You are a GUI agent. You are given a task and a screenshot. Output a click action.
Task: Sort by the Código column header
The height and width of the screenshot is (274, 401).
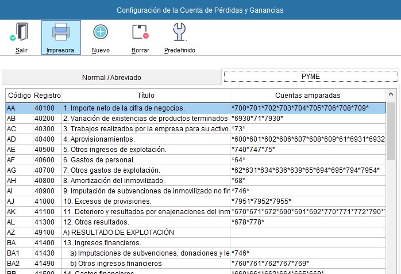[19, 95]
